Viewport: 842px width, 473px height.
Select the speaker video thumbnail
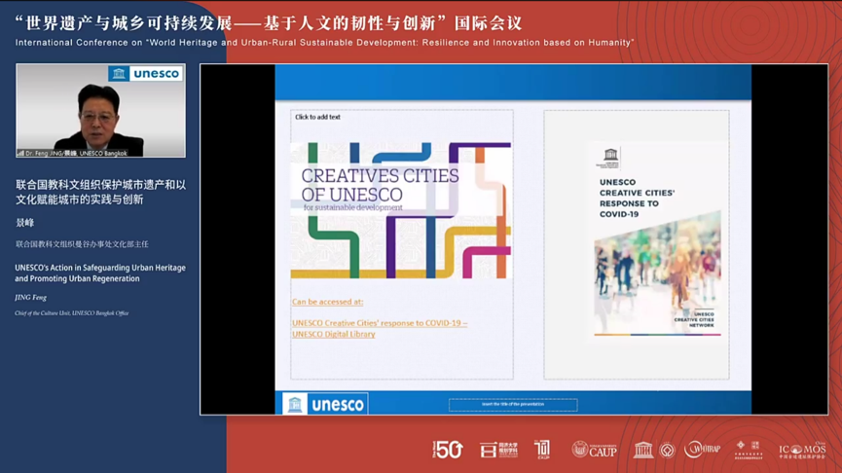(x=101, y=111)
